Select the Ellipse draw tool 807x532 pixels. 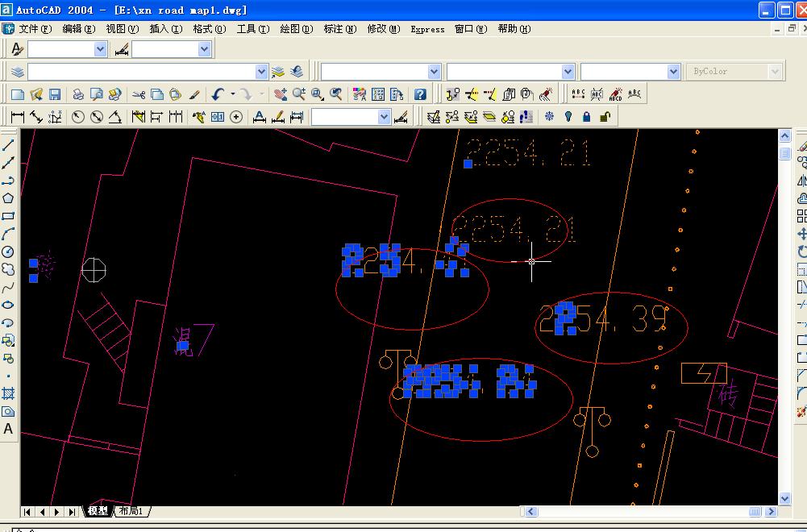point(8,305)
